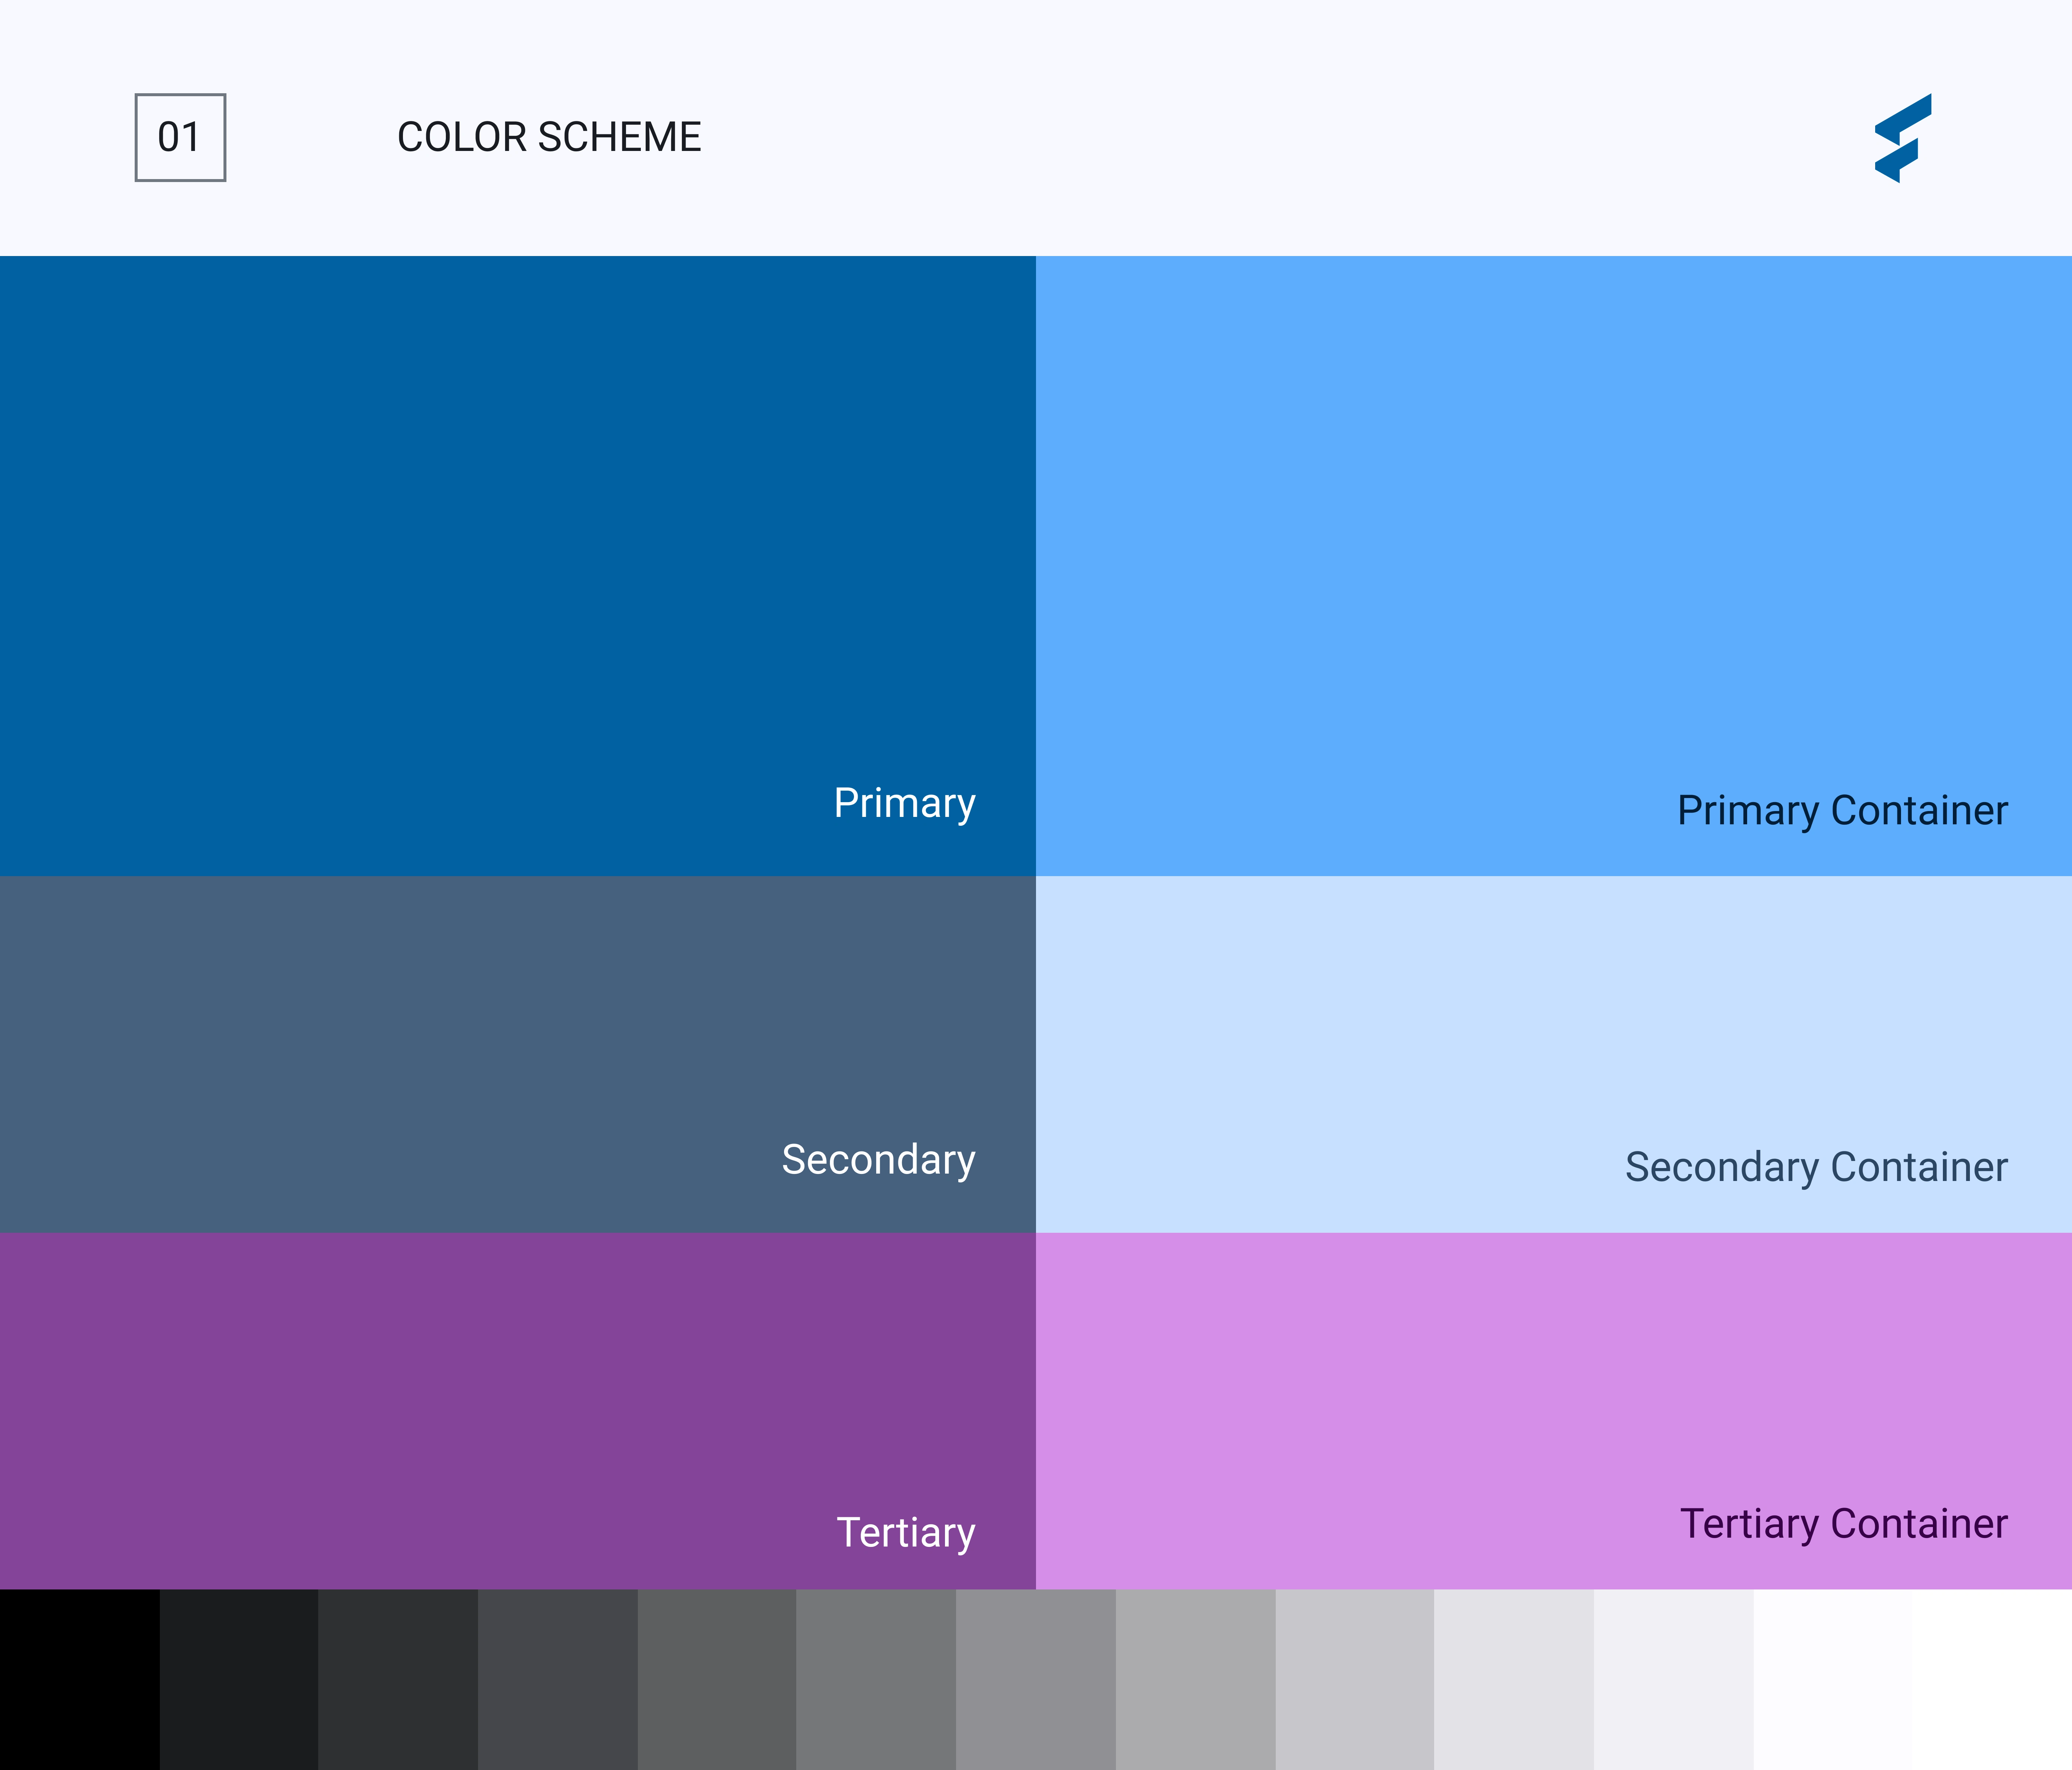Pick the seventh-darkest, middle grayscale swatch
This screenshot has width=2072, height=1770.
pyautogui.click(x=1036, y=1680)
